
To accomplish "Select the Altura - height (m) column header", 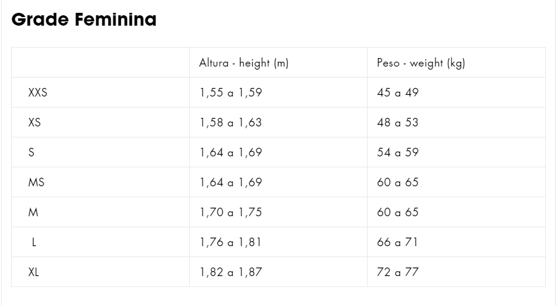I will 243,63.
